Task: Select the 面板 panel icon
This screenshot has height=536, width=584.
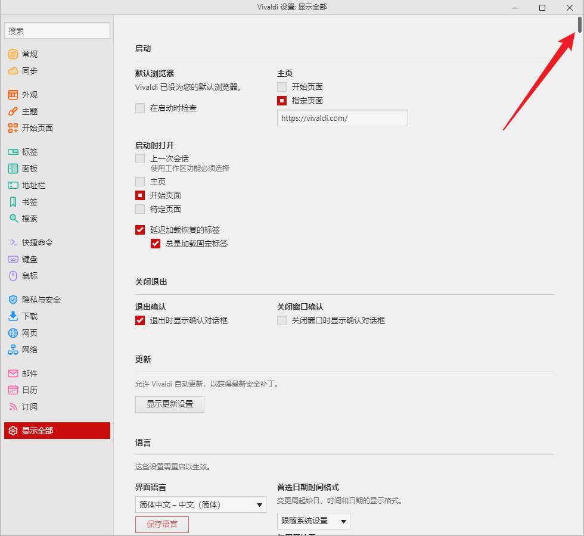Action: click(13, 169)
